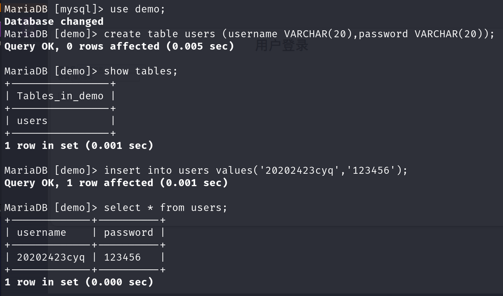Click 'Query OK, 0 rows affected' line
This screenshot has height=296, width=503.
coord(119,46)
